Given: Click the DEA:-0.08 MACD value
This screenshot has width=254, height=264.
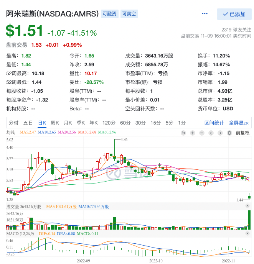Looking at the screenshot, I should pos(66,234).
